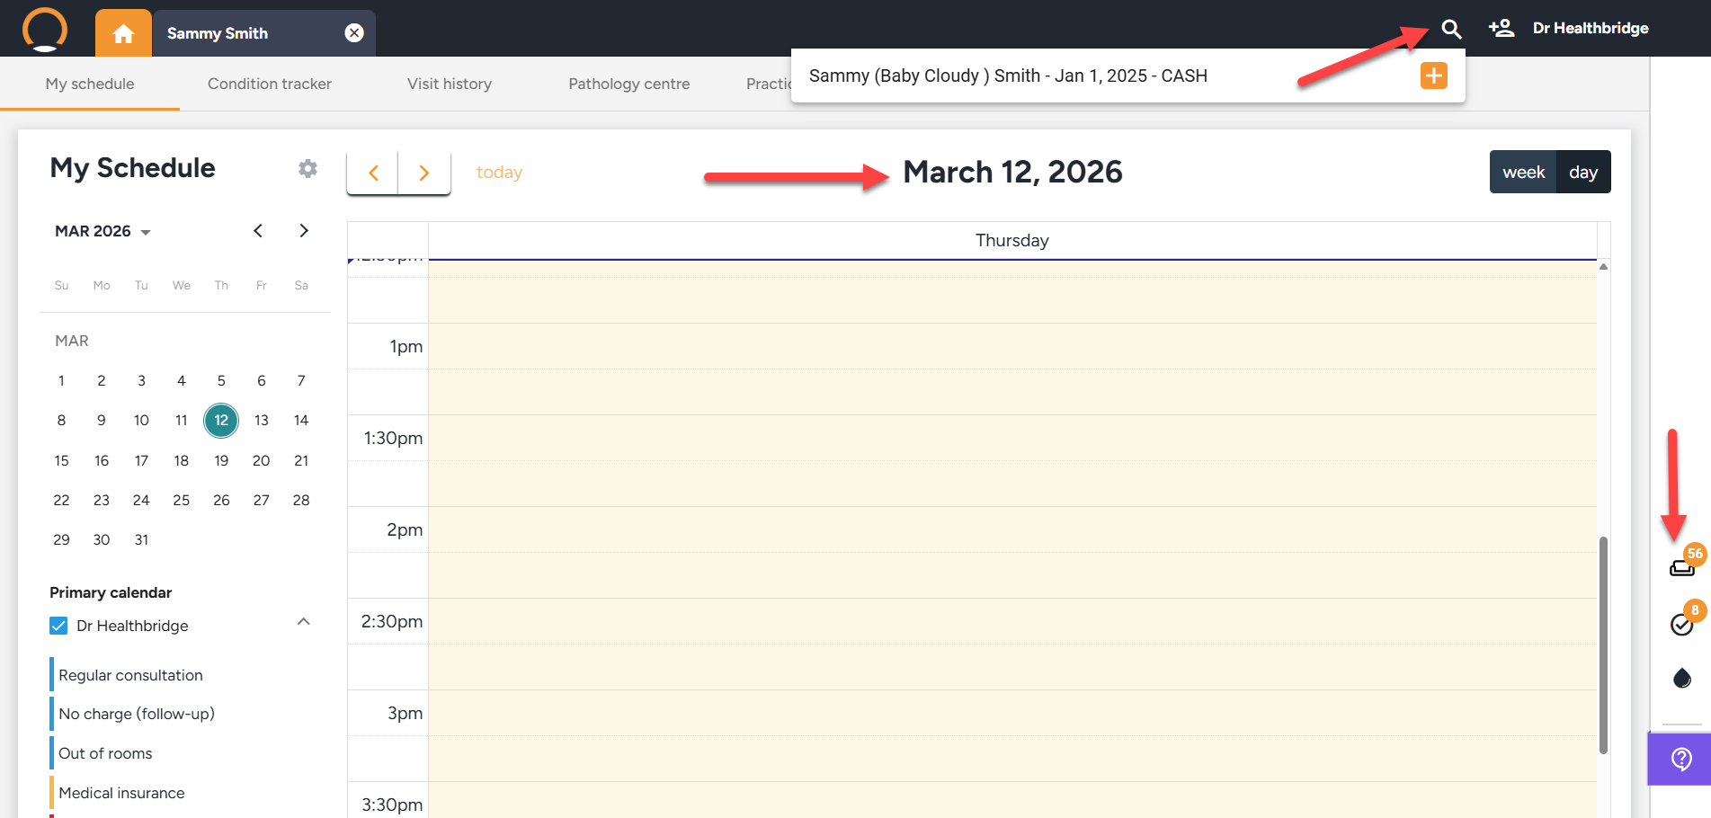Go to next month in mini calendar
The image size is (1711, 818).
tap(304, 231)
